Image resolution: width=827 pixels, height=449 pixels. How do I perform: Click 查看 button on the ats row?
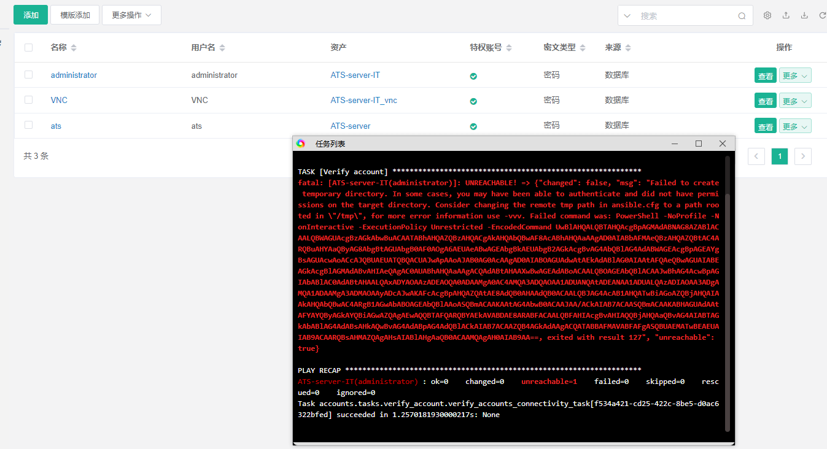765,126
